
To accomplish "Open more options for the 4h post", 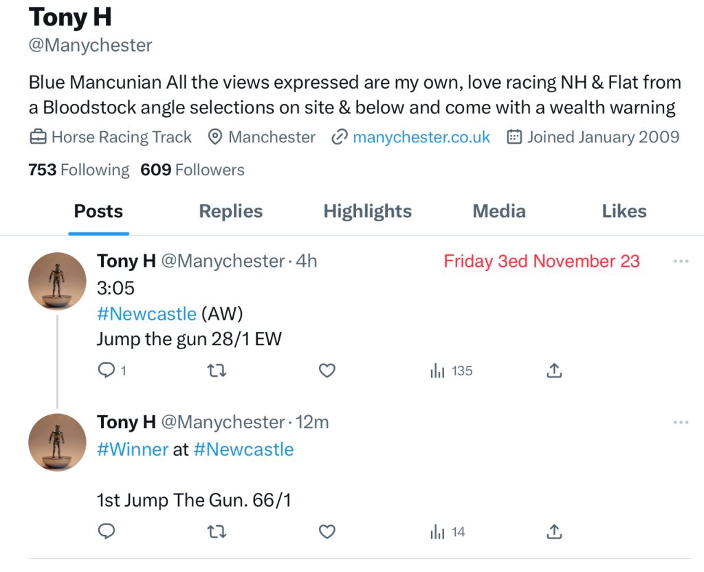I will click(x=681, y=261).
